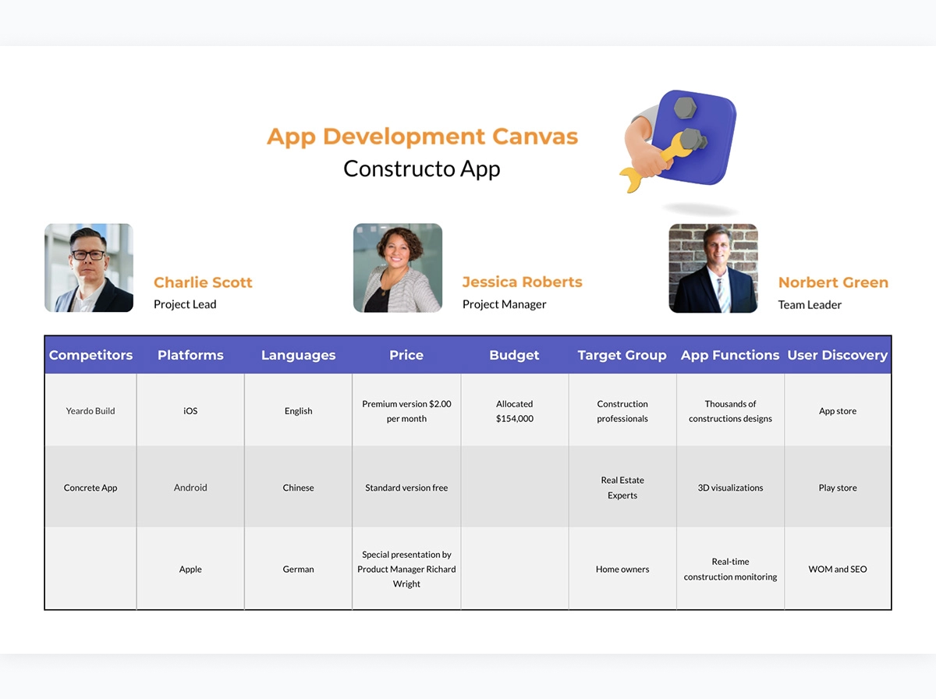936x699 pixels.
Task: Click the Yeardo Build cell
Action: click(90, 410)
